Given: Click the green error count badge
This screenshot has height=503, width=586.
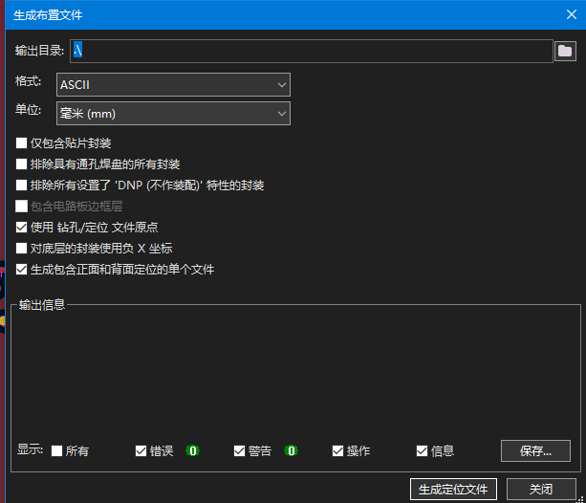Looking at the screenshot, I should click(x=193, y=450).
